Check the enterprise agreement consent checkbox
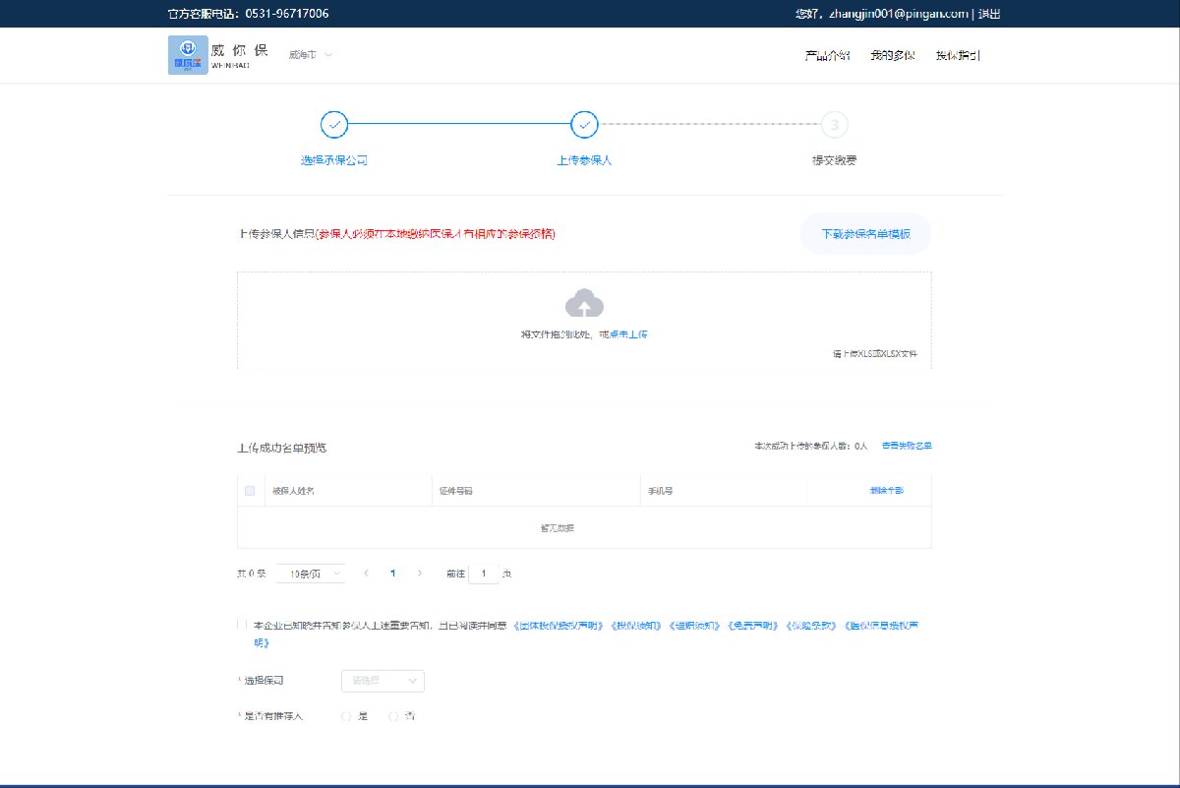Viewport: 1180px width, 788px height. pos(243,625)
